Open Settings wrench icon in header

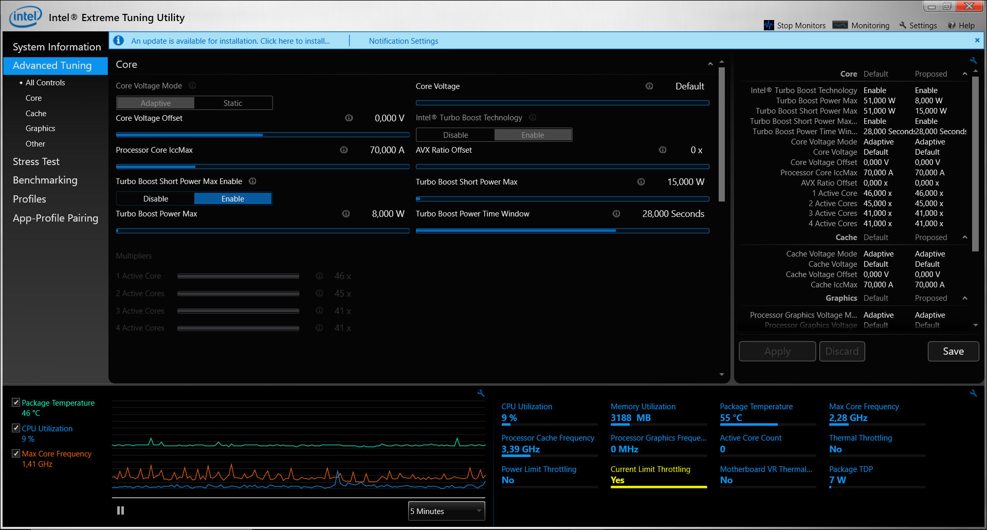pos(903,25)
